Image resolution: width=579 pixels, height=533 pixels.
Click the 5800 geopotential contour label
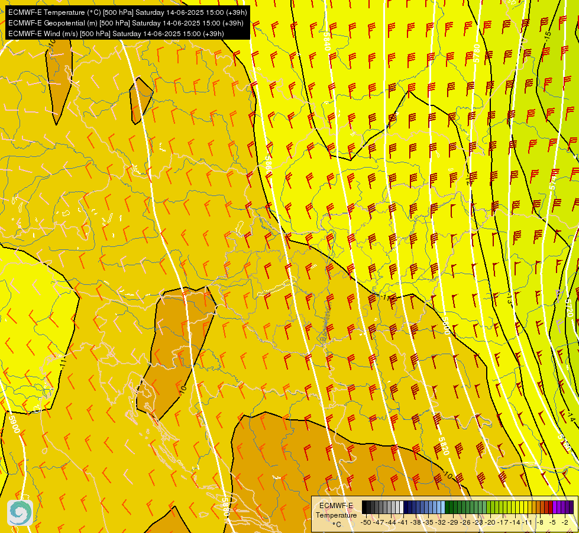click(446, 326)
